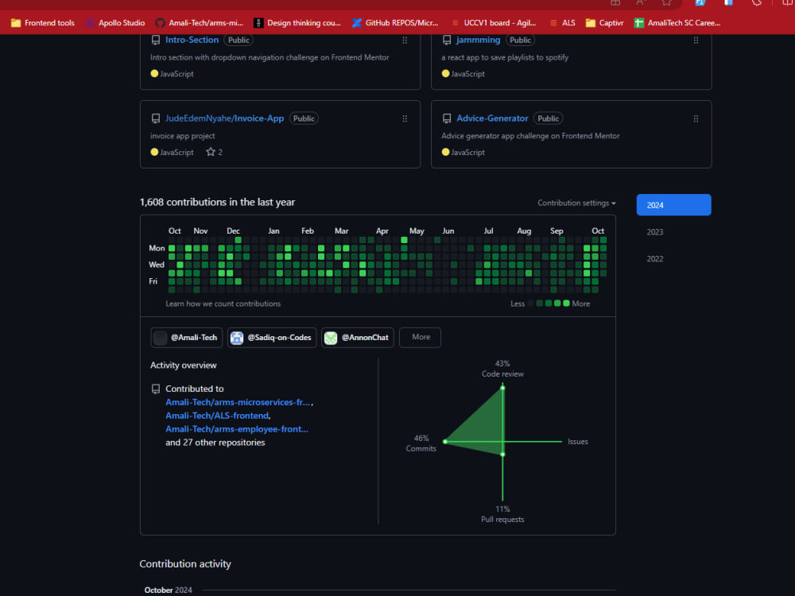Image resolution: width=795 pixels, height=596 pixels.
Task: Open the Captivr bookmark folder
Action: click(604, 23)
